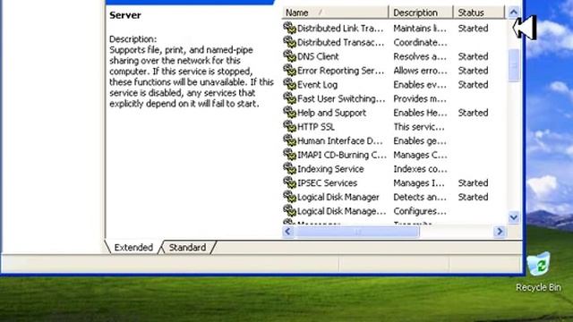The height and width of the screenshot is (322, 573).
Task: Sort services by Name column header
Action: click(335, 13)
